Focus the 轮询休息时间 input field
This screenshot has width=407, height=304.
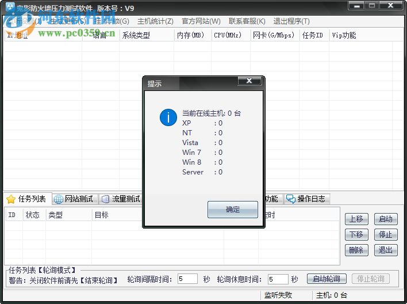[x=278, y=279]
